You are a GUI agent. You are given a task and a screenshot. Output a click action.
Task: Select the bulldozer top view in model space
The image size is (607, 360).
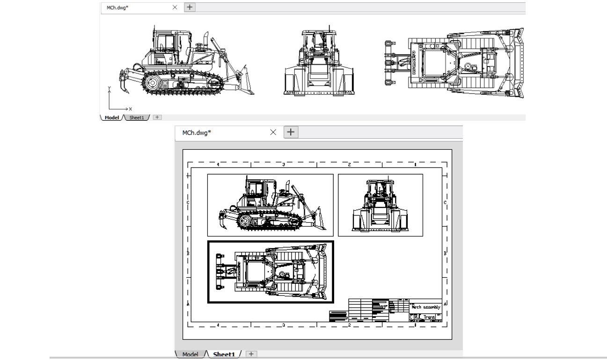click(454, 63)
